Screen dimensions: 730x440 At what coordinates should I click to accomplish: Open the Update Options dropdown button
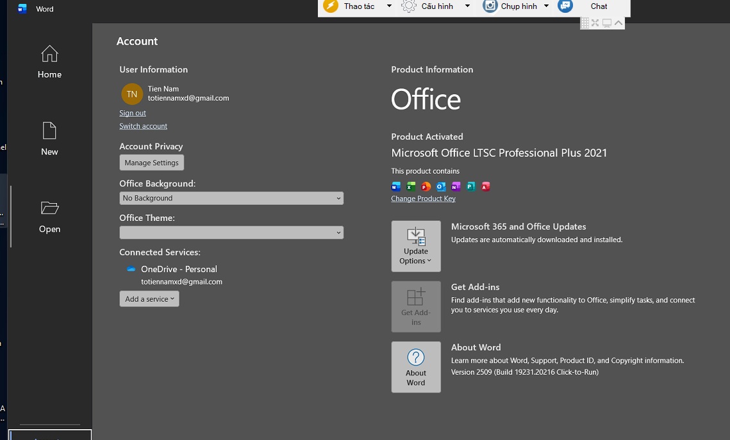tap(416, 246)
